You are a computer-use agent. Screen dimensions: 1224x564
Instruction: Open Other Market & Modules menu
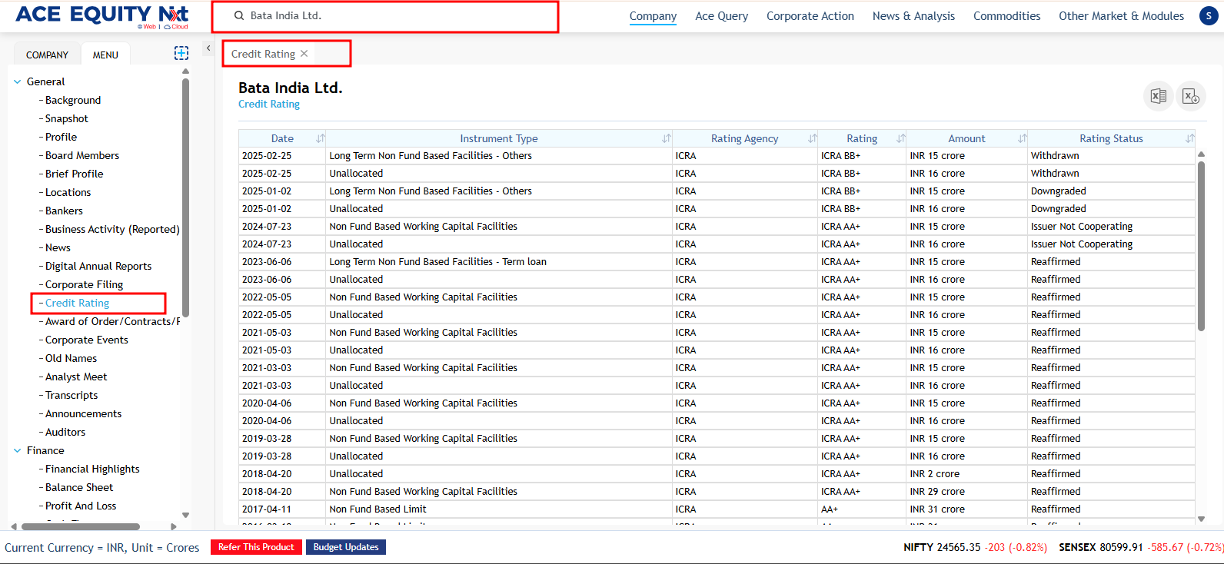pyautogui.click(x=1120, y=16)
